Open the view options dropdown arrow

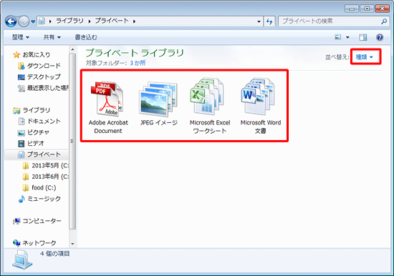[x=347, y=37]
